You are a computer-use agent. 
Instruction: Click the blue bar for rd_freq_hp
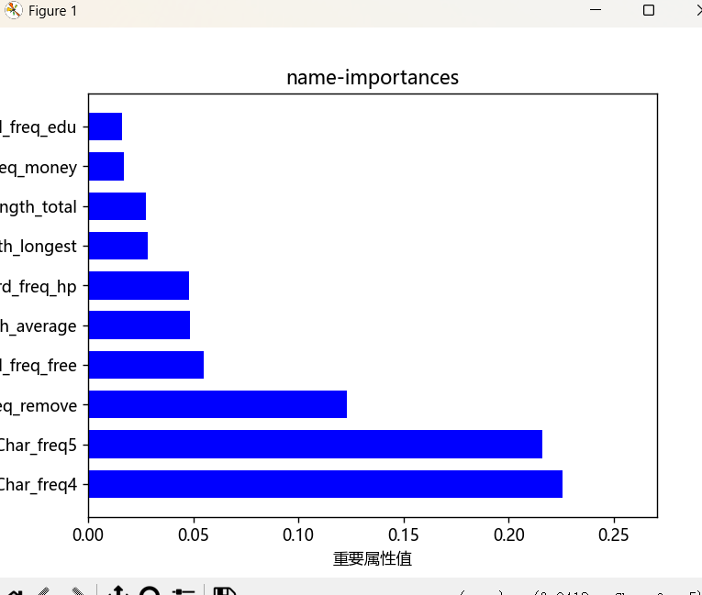click(139, 285)
